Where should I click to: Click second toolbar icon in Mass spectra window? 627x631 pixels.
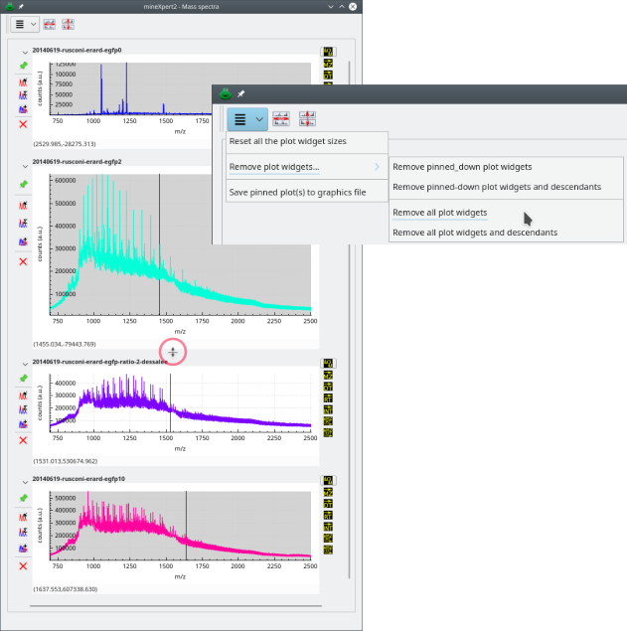48,24
